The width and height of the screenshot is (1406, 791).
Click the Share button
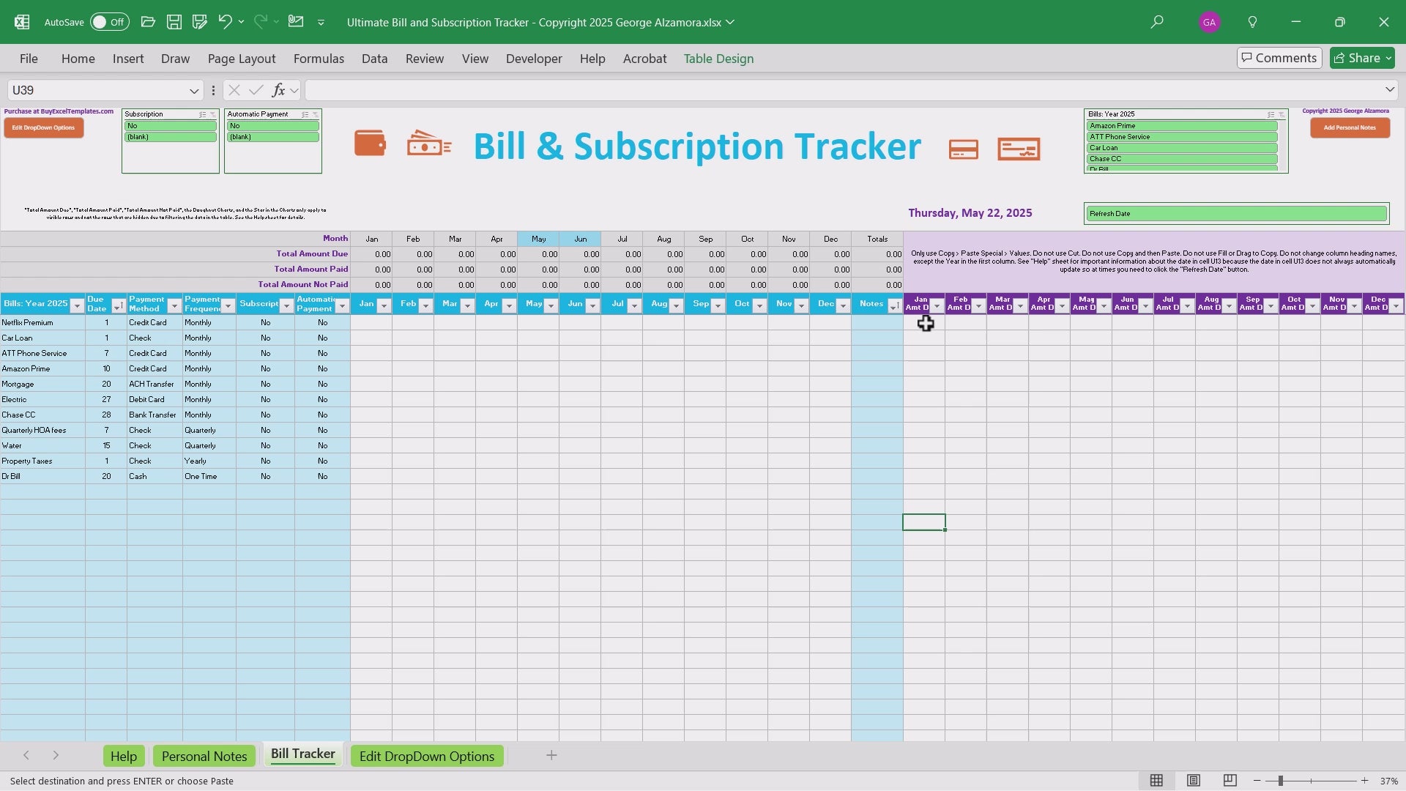(1363, 58)
